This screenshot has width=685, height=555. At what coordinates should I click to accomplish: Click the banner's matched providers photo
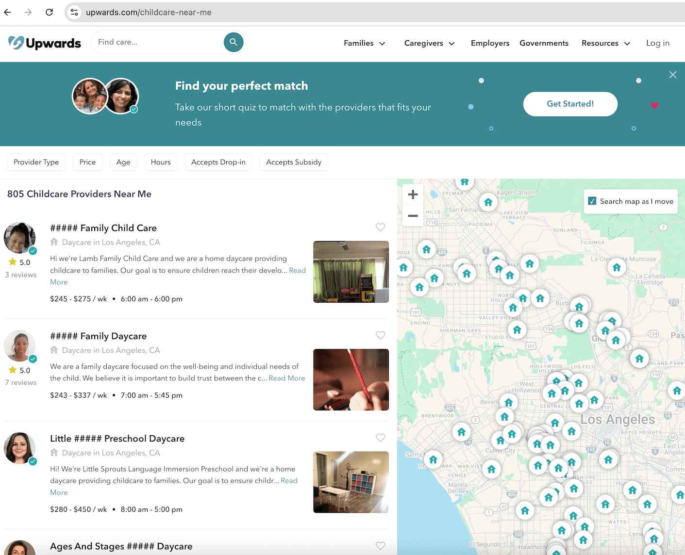105,96
